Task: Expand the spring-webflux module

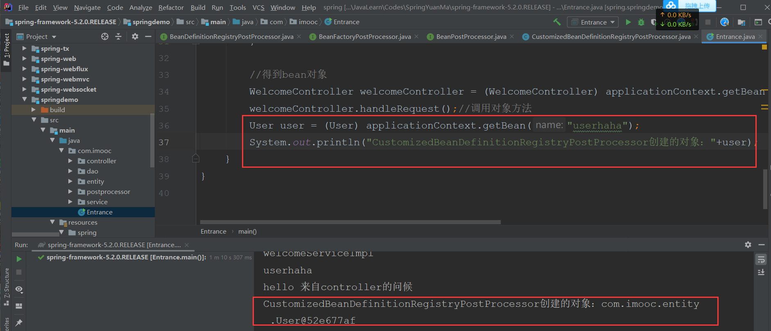Action: (24, 69)
